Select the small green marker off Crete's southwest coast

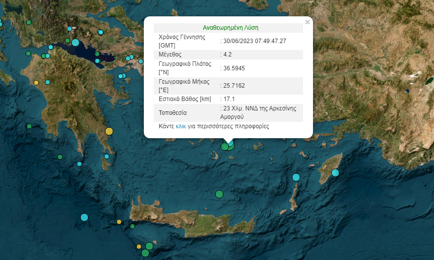point(132,226)
